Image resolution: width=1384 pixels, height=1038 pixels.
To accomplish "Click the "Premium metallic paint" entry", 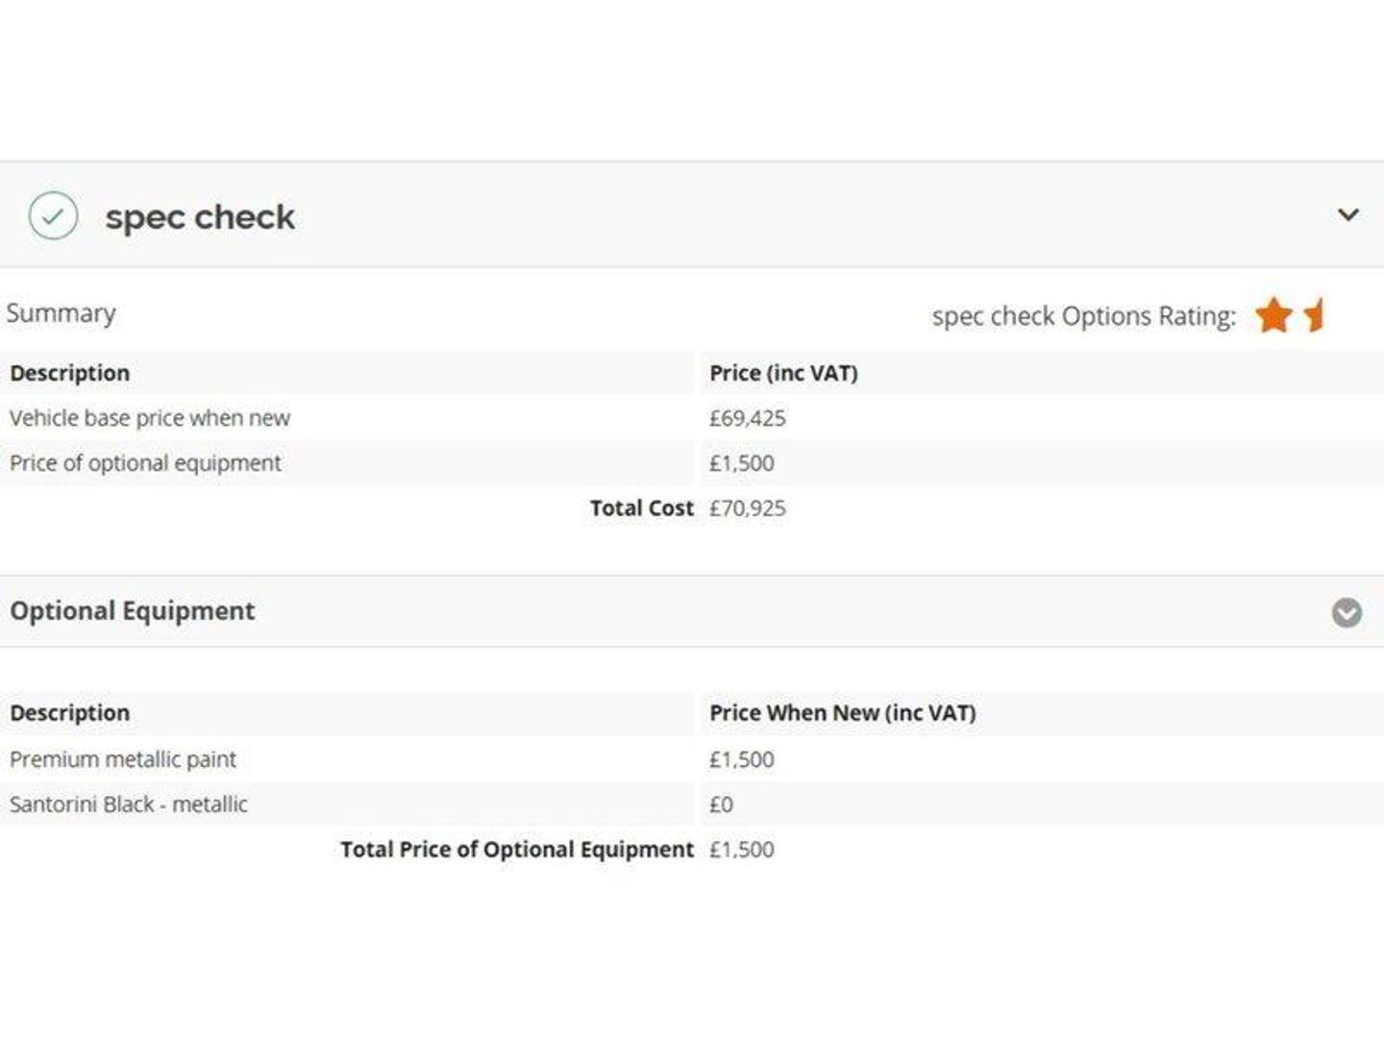I will (x=123, y=759).
